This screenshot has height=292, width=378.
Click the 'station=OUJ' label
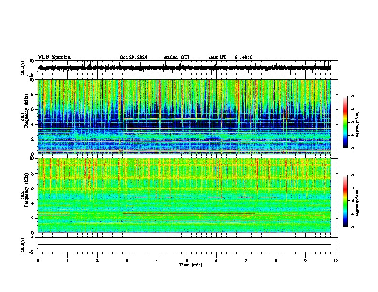coord(177,57)
